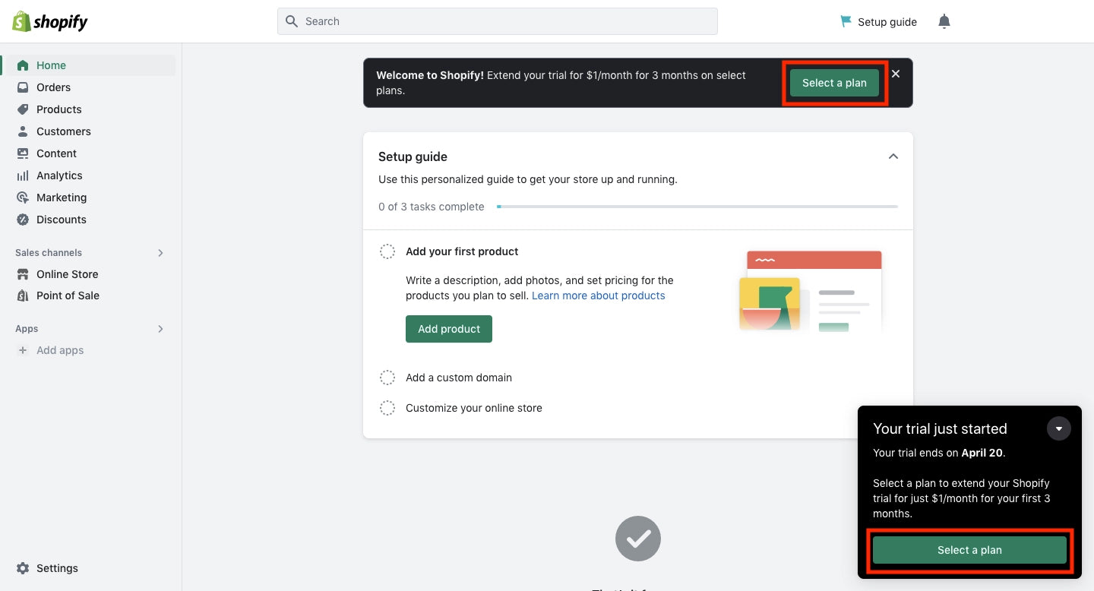Screen dimensions: 1094x591
Task: Open the Discounts label in the sidebar
Action: [62, 220]
